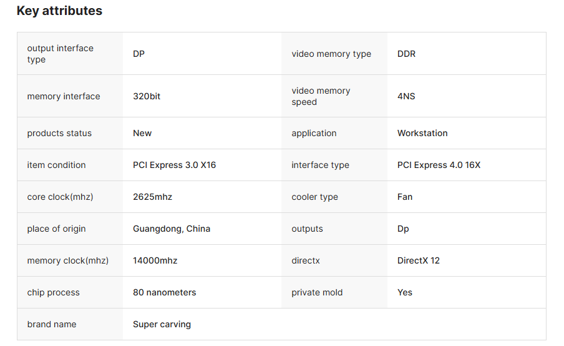Click the 'products status' label

tap(59, 133)
